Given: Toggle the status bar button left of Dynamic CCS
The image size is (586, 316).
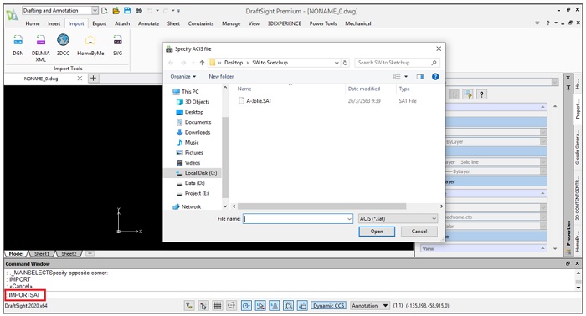Looking at the screenshot, I should tap(302, 306).
